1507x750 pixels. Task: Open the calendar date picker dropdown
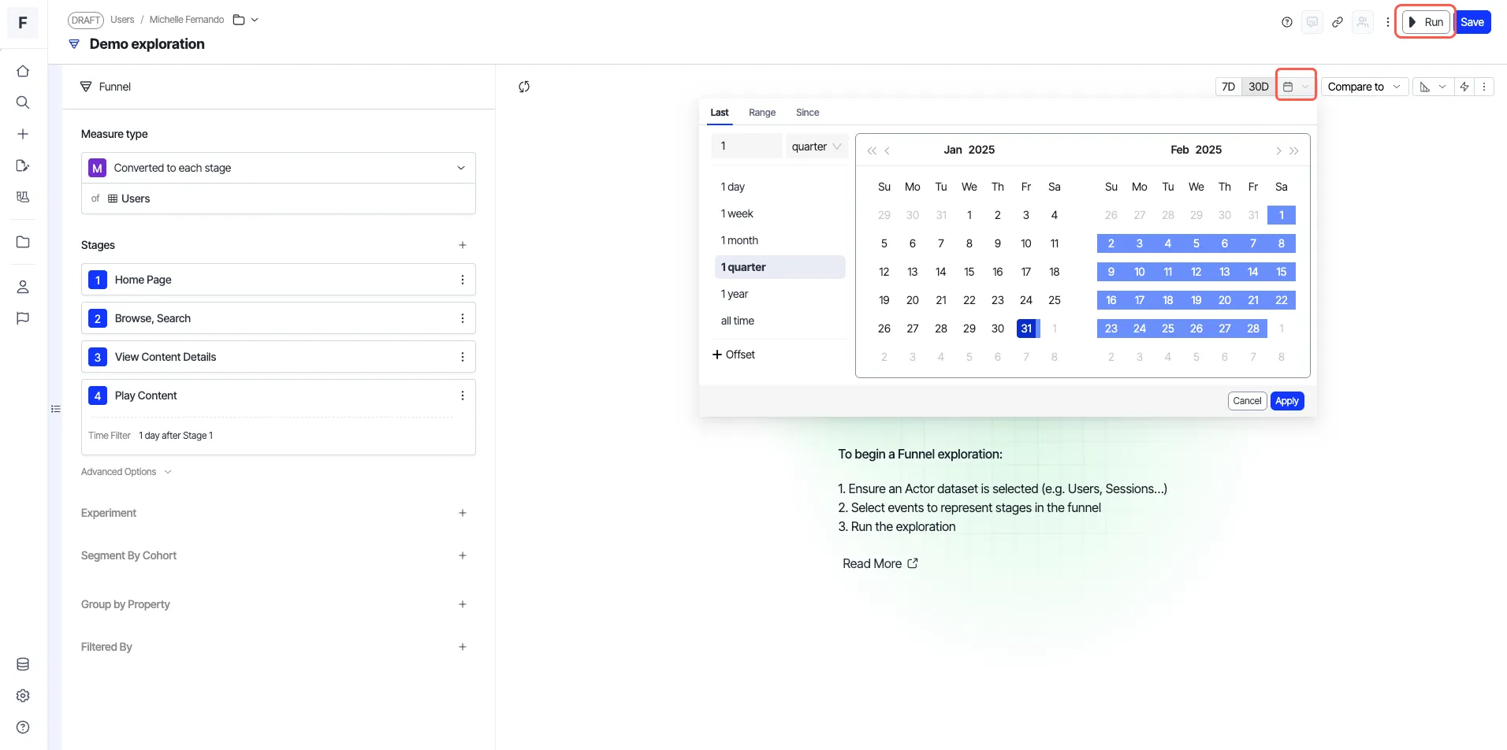pos(1296,87)
